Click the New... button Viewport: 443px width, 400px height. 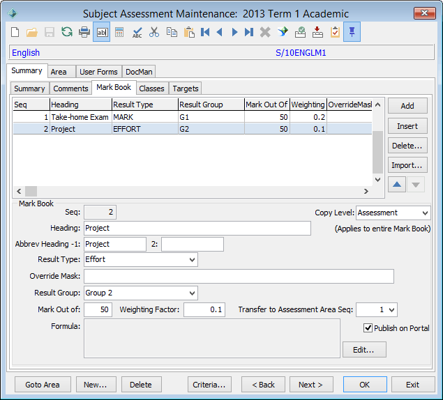[96, 385]
